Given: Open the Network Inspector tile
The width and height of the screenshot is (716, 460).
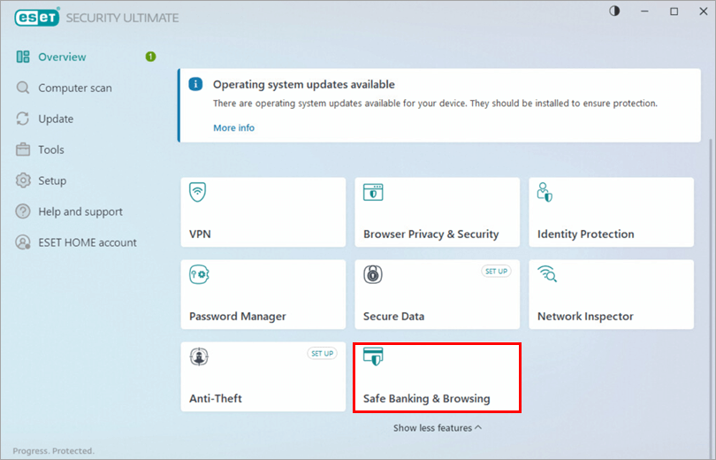Looking at the screenshot, I should click(x=611, y=295).
